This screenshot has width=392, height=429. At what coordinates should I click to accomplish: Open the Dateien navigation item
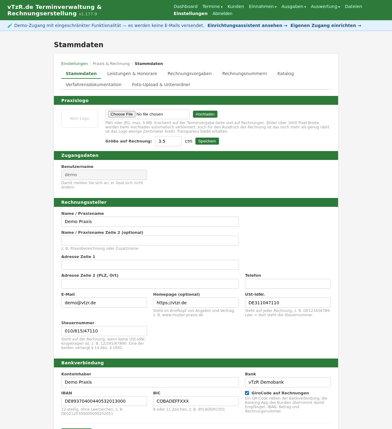tap(353, 6)
